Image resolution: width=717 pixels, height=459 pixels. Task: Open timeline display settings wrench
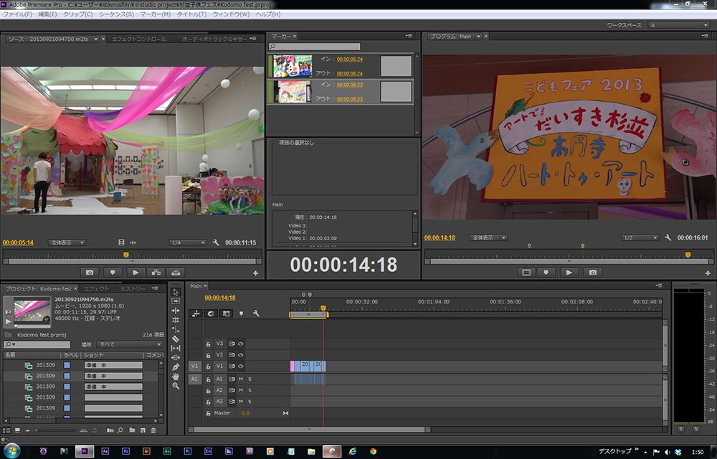point(256,313)
